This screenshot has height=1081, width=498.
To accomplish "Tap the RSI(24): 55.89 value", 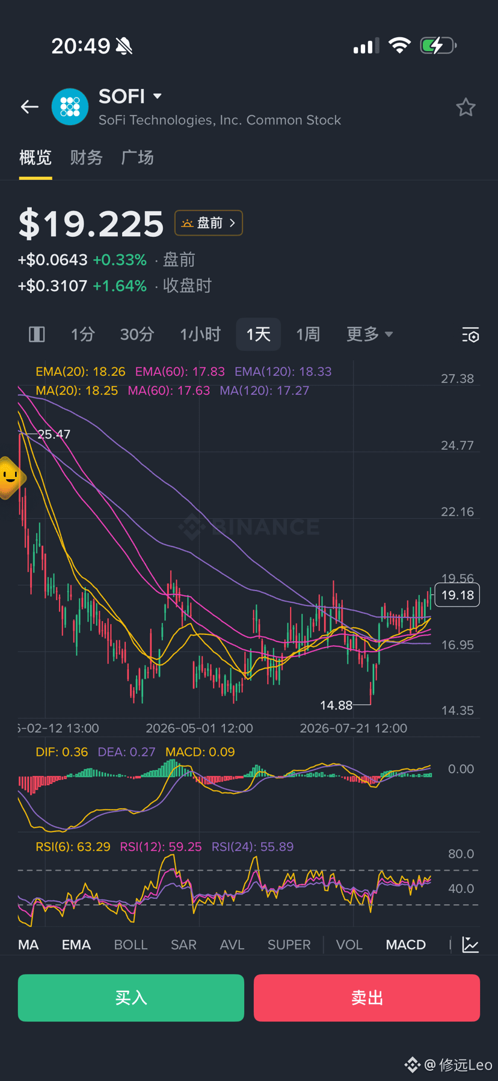I will click(x=253, y=847).
